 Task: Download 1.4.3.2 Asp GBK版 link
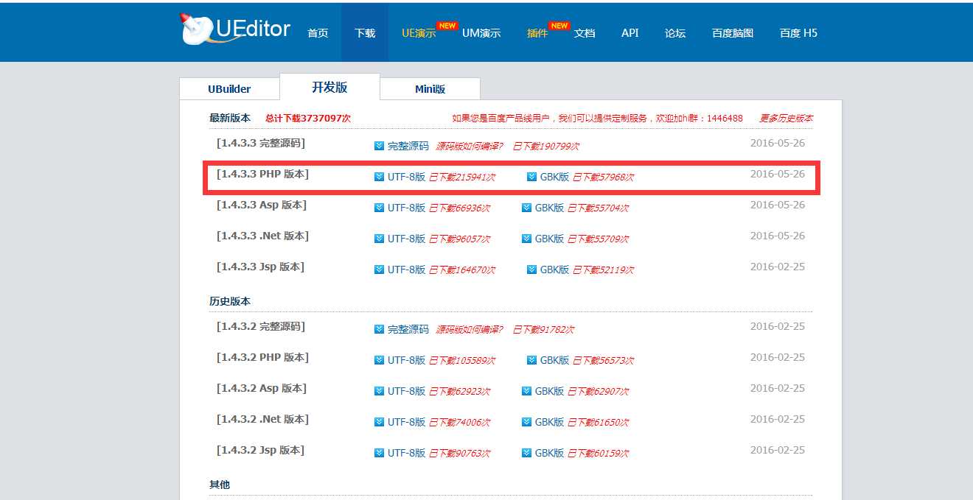point(549,391)
